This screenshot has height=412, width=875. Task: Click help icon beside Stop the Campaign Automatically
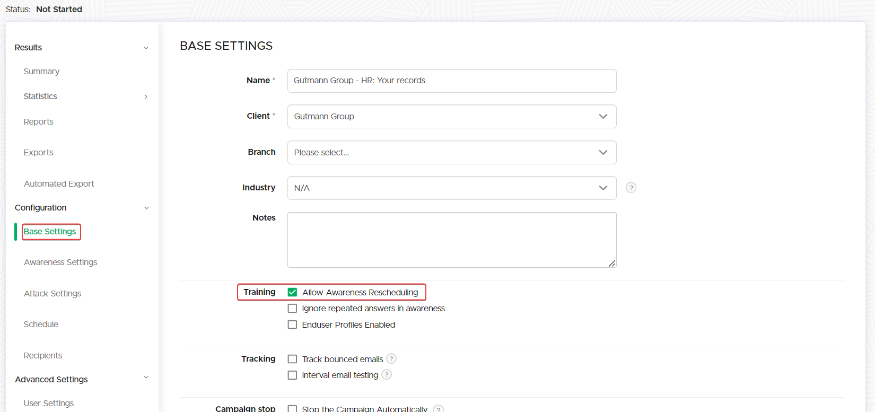[x=438, y=409]
